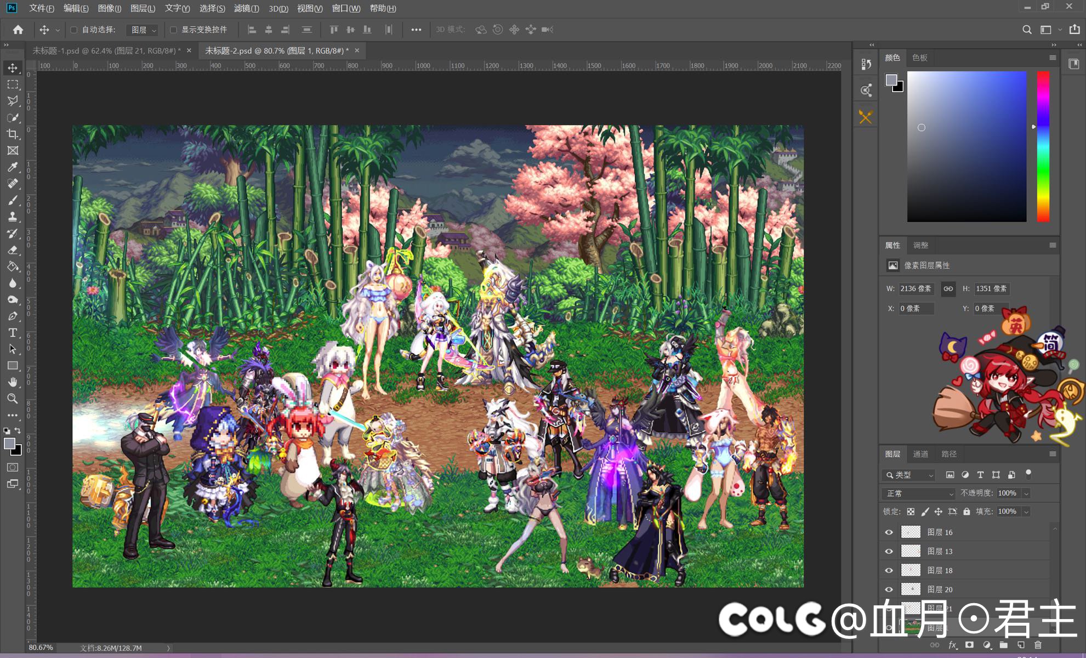Image resolution: width=1086 pixels, height=658 pixels.
Task: Select the Clone Stamp tool
Action: (x=13, y=217)
